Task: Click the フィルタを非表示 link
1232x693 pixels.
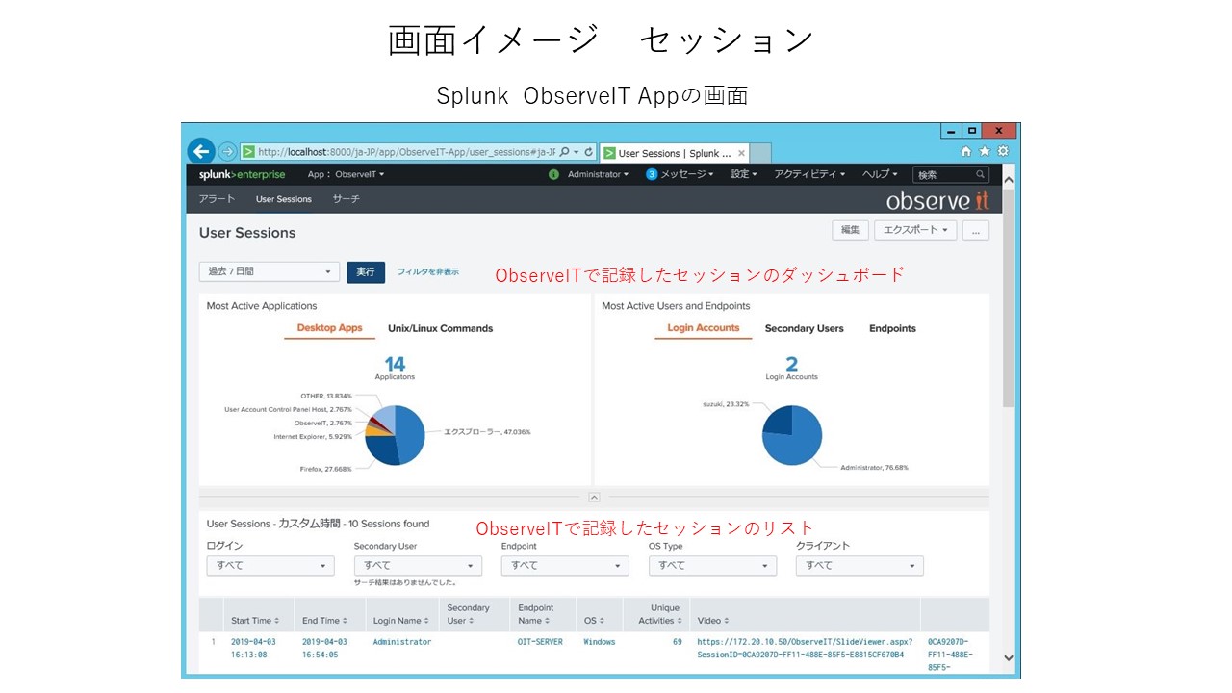Action: pos(428,272)
